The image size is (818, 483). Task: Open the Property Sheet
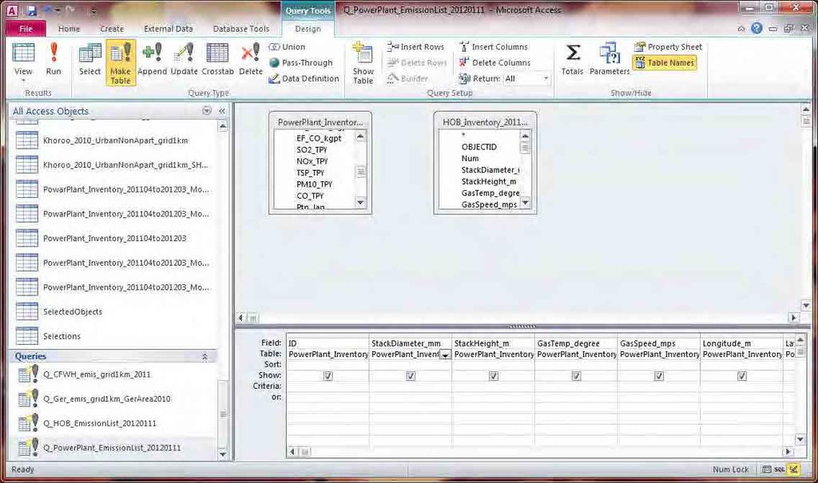pos(669,47)
